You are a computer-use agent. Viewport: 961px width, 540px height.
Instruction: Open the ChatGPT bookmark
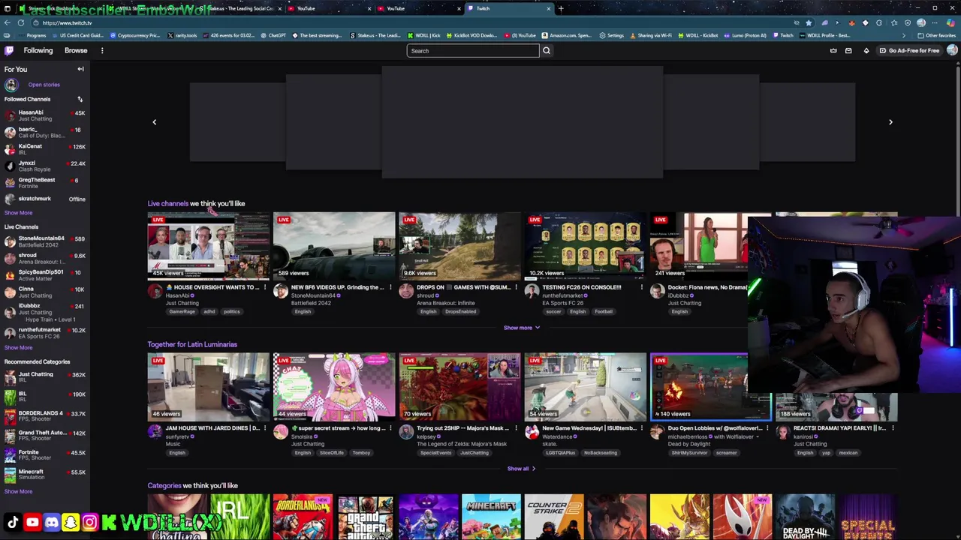(x=273, y=35)
